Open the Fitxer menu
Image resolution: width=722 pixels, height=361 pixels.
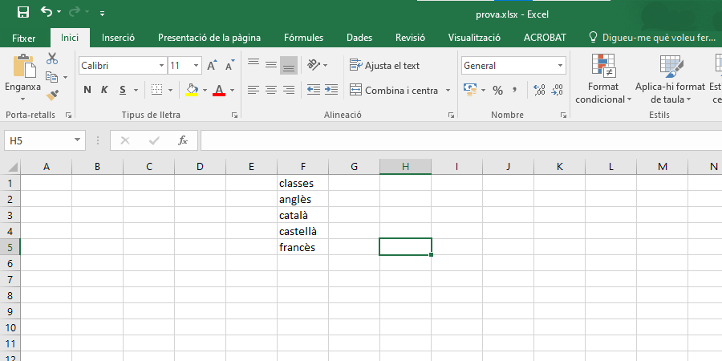(x=24, y=38)
